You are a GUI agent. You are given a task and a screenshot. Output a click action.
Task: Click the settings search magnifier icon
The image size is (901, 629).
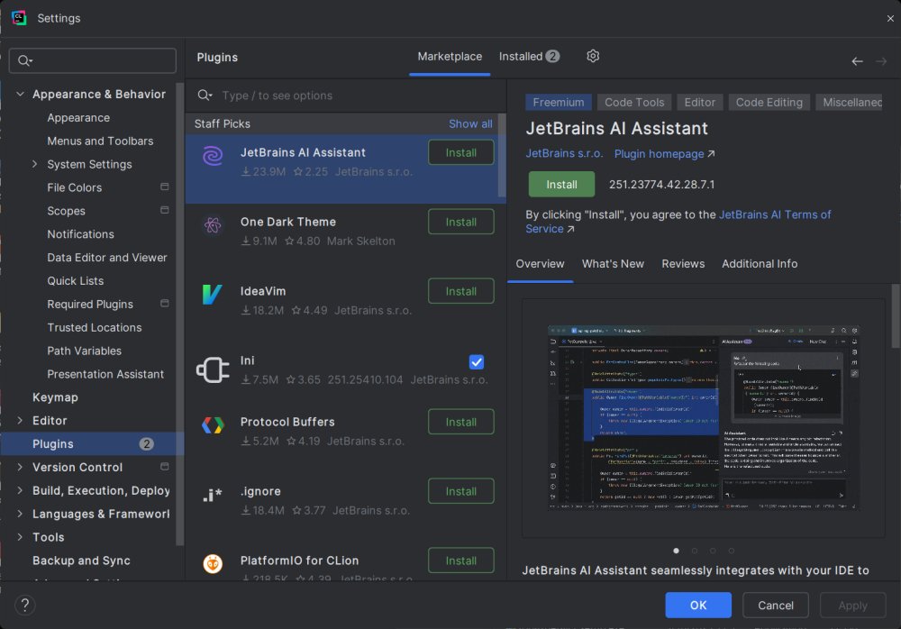(24, 60)
